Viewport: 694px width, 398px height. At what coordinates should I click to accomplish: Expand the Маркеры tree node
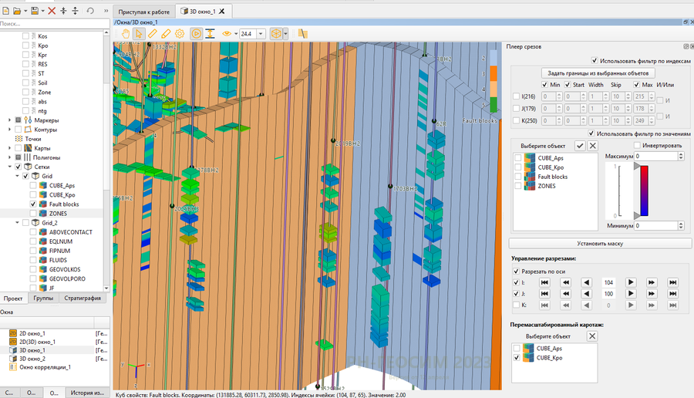[x=9, y=120]
